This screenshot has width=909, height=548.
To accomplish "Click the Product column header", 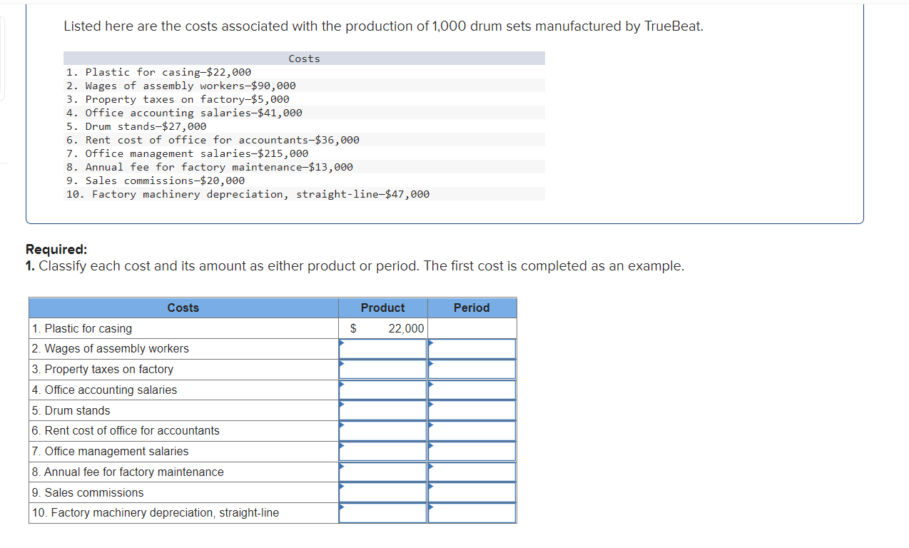I will click(382, 308).
